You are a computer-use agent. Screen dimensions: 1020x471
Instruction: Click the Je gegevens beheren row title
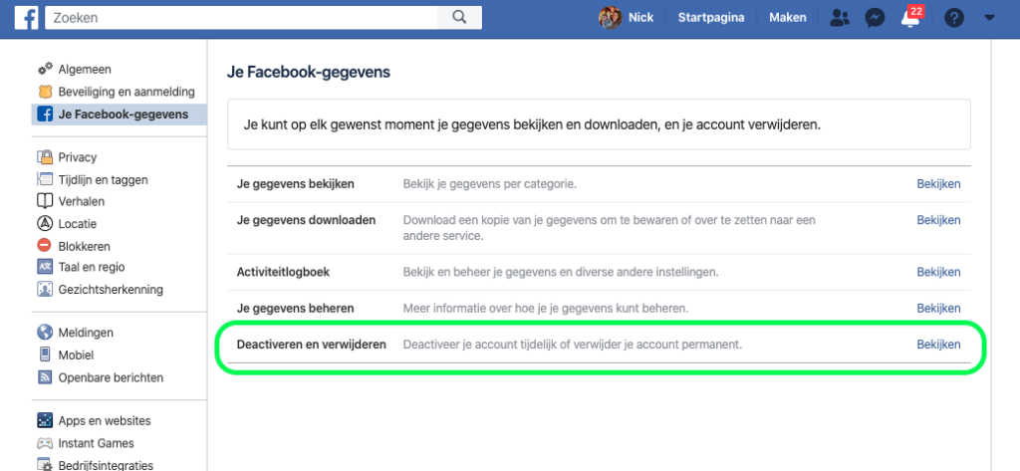(295, 308)
